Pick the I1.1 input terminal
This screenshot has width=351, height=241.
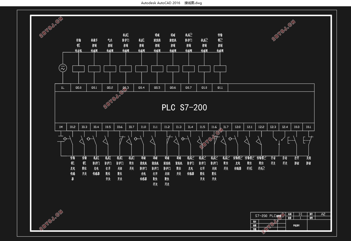(x=155, y=127)
